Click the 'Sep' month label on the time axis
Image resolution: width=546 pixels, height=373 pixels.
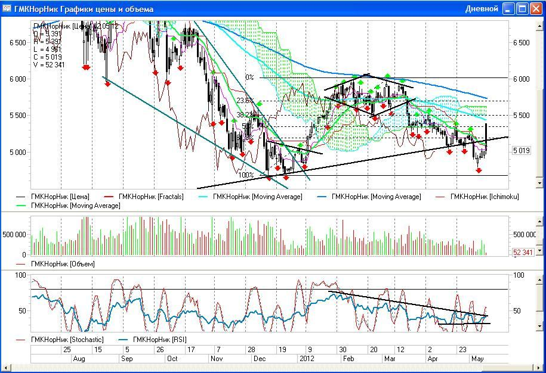pyautogui.click(x=127, y=359)
